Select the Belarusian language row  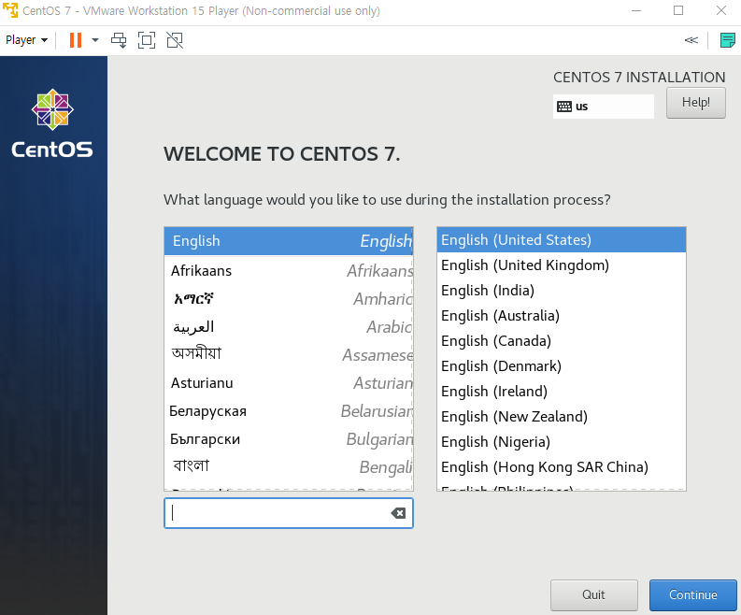[x=289, y=411]
